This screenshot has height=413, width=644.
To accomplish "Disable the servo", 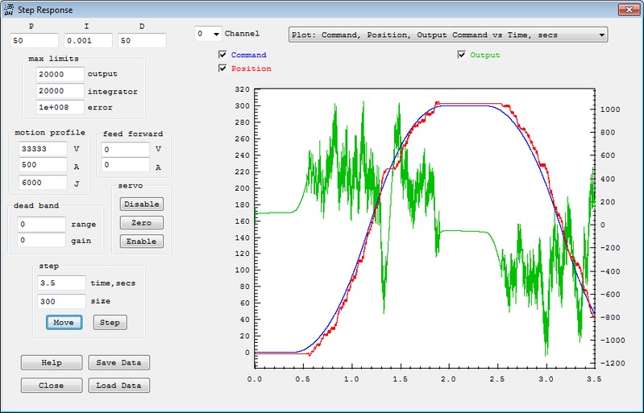I will [142, 204].
